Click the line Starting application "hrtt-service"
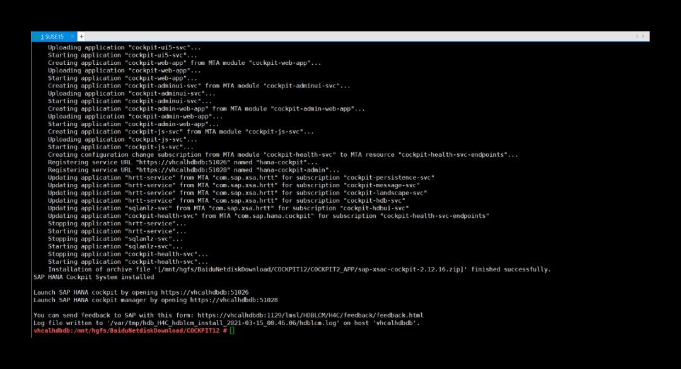681x369 pixels. pyautogui.click(x=117, y=231)
